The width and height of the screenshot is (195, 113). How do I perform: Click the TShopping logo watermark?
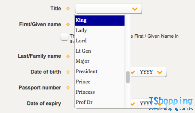click(171, 101)
